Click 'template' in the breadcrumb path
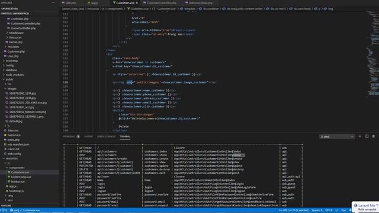The height and width of the screenshot is (213, 379). click(x=189, y=9)
